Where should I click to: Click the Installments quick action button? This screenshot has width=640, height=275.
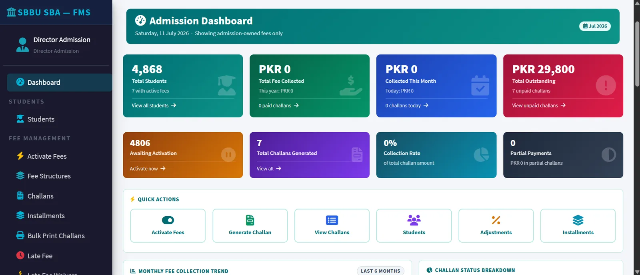[x=578, y=226]
